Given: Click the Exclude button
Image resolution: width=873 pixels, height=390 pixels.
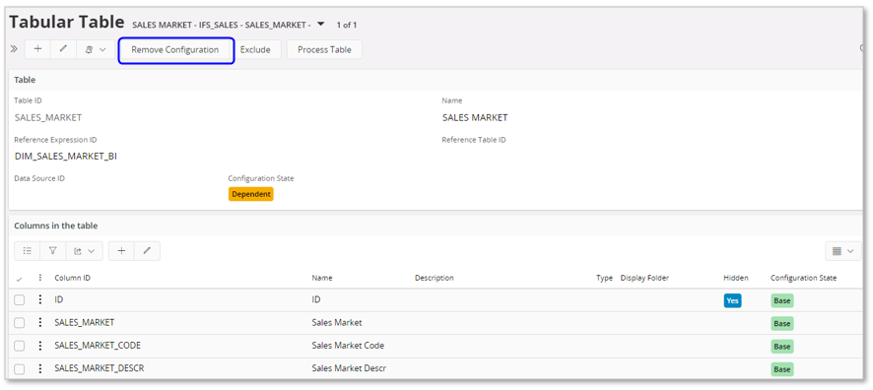Looking at the screenshot, I should (255, 49).
